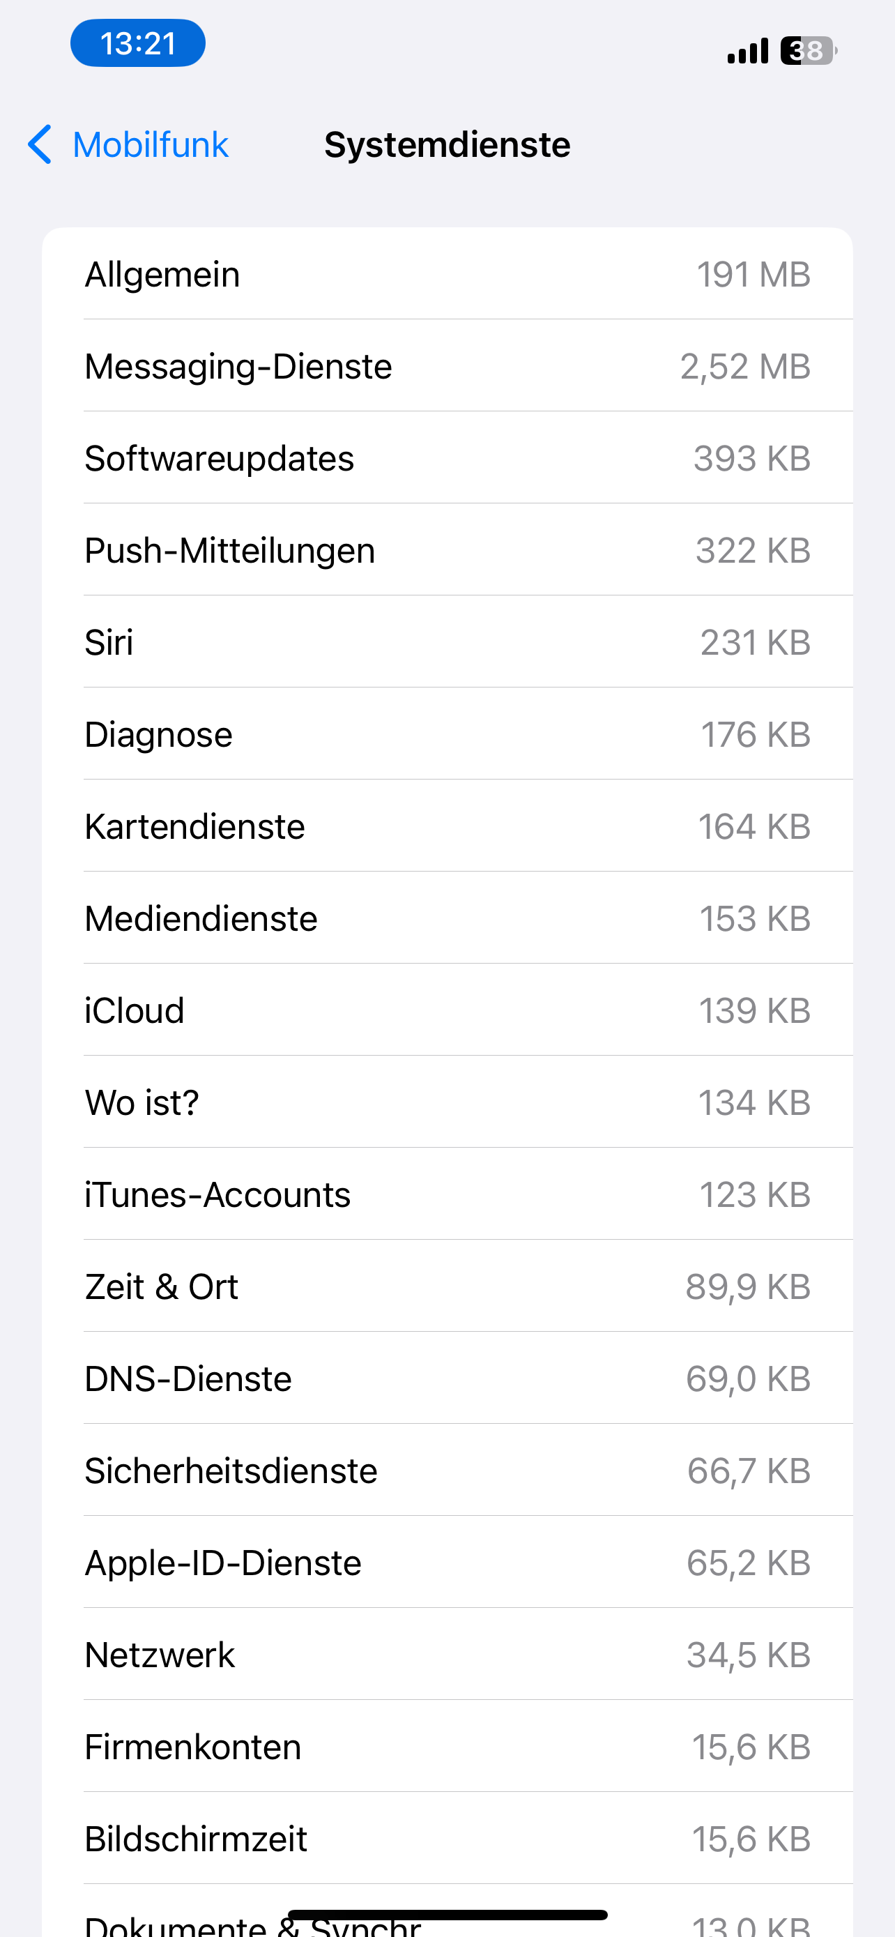Select the Siri row

[x=447, y=642]
